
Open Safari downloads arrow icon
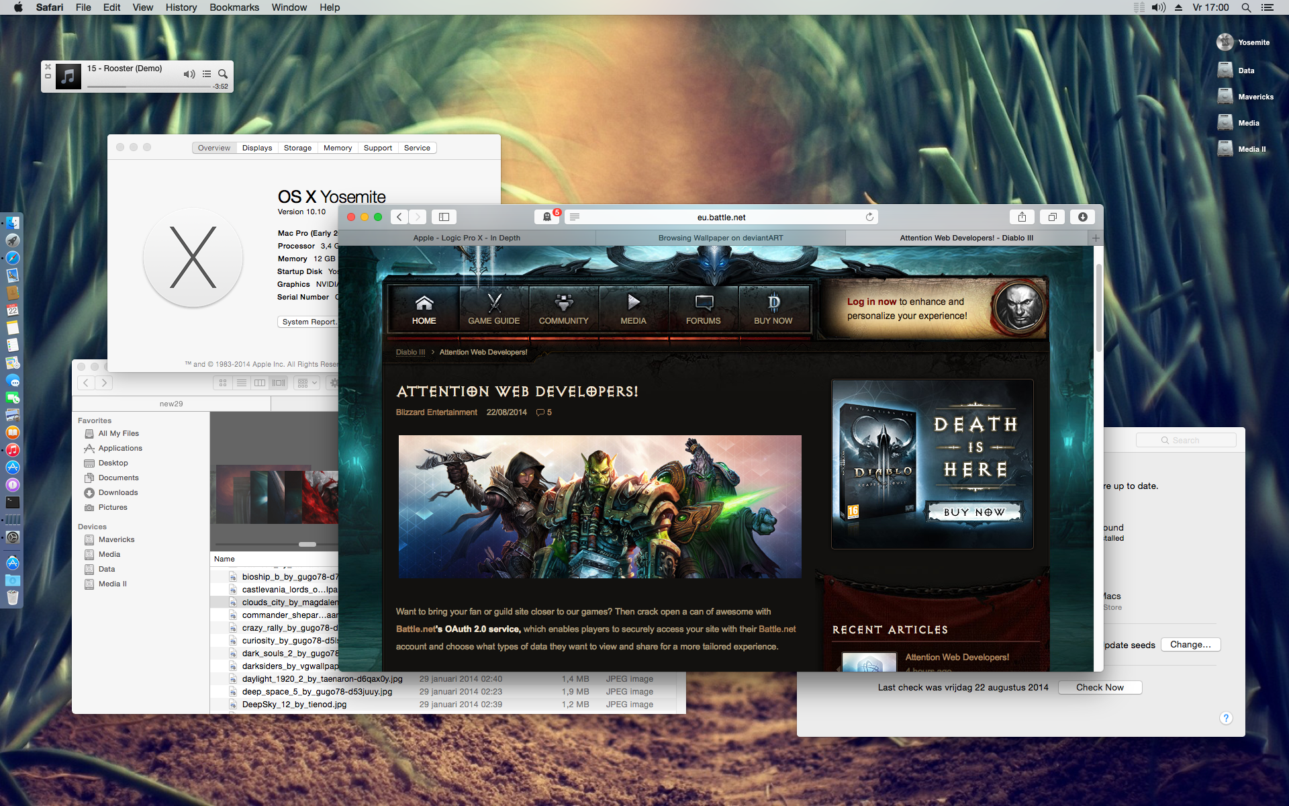1083,217
